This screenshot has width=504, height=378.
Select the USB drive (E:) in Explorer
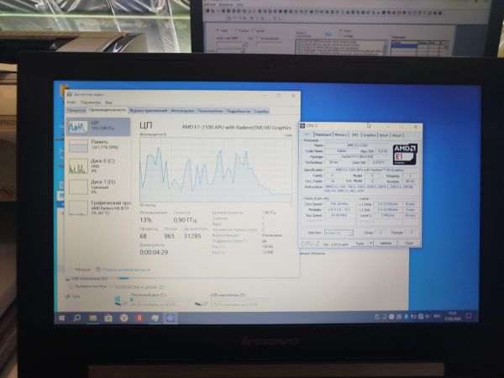coord(232,300)
